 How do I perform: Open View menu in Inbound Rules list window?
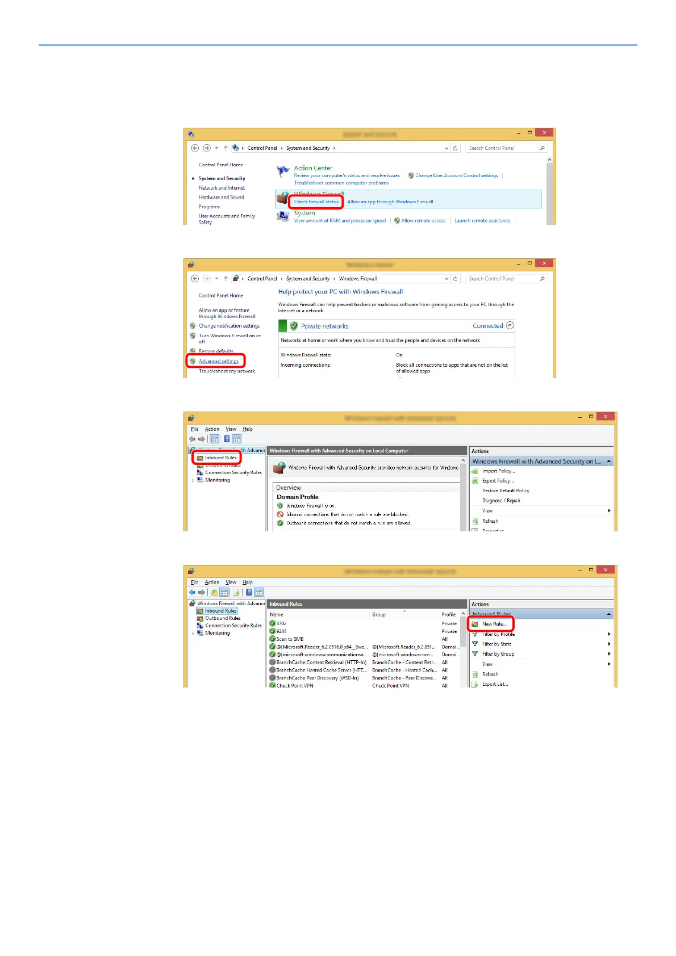click(x=231, y=582)
